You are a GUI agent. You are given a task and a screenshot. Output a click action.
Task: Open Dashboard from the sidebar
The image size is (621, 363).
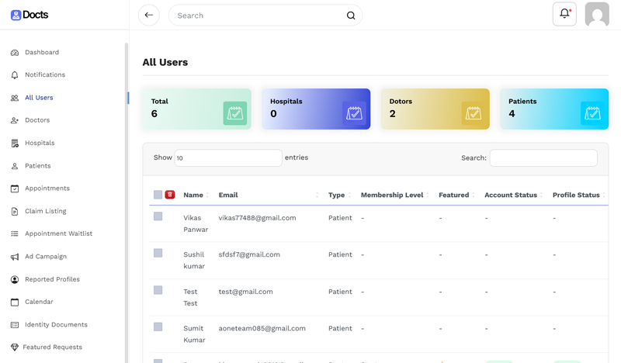(x=42, y=52)
